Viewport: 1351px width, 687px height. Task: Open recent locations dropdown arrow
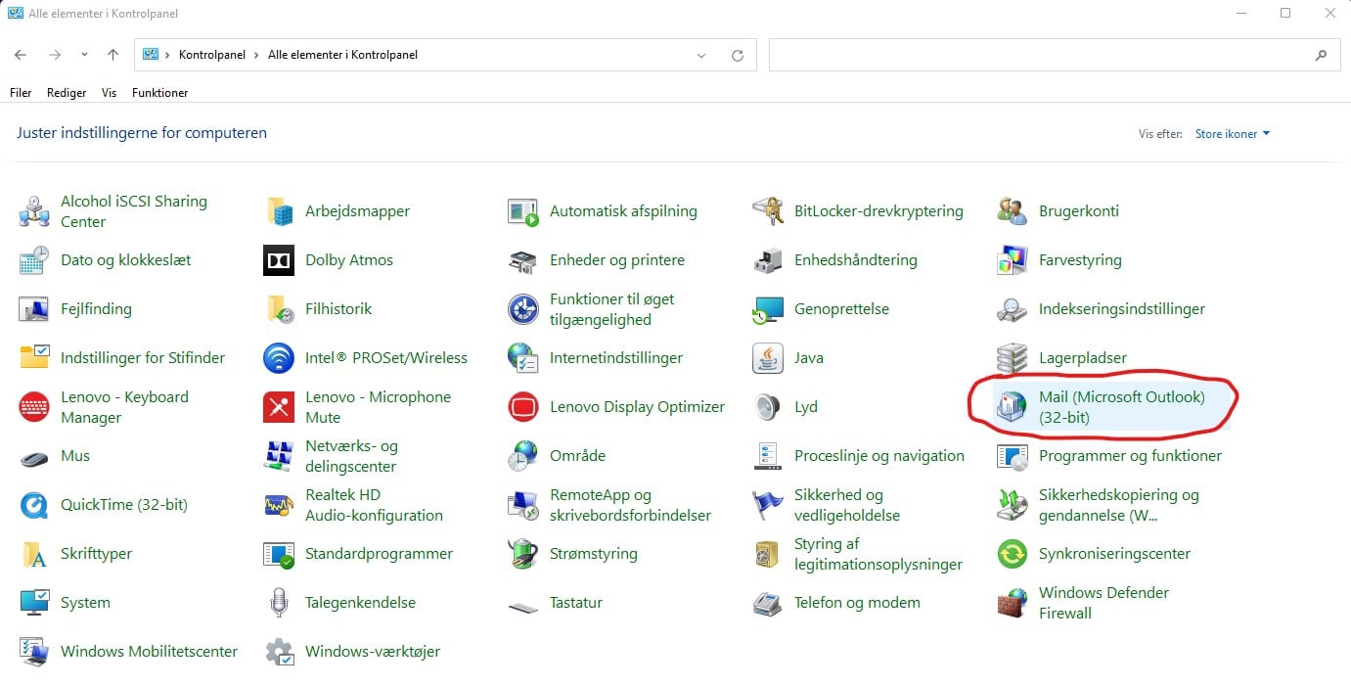(84, 56)
